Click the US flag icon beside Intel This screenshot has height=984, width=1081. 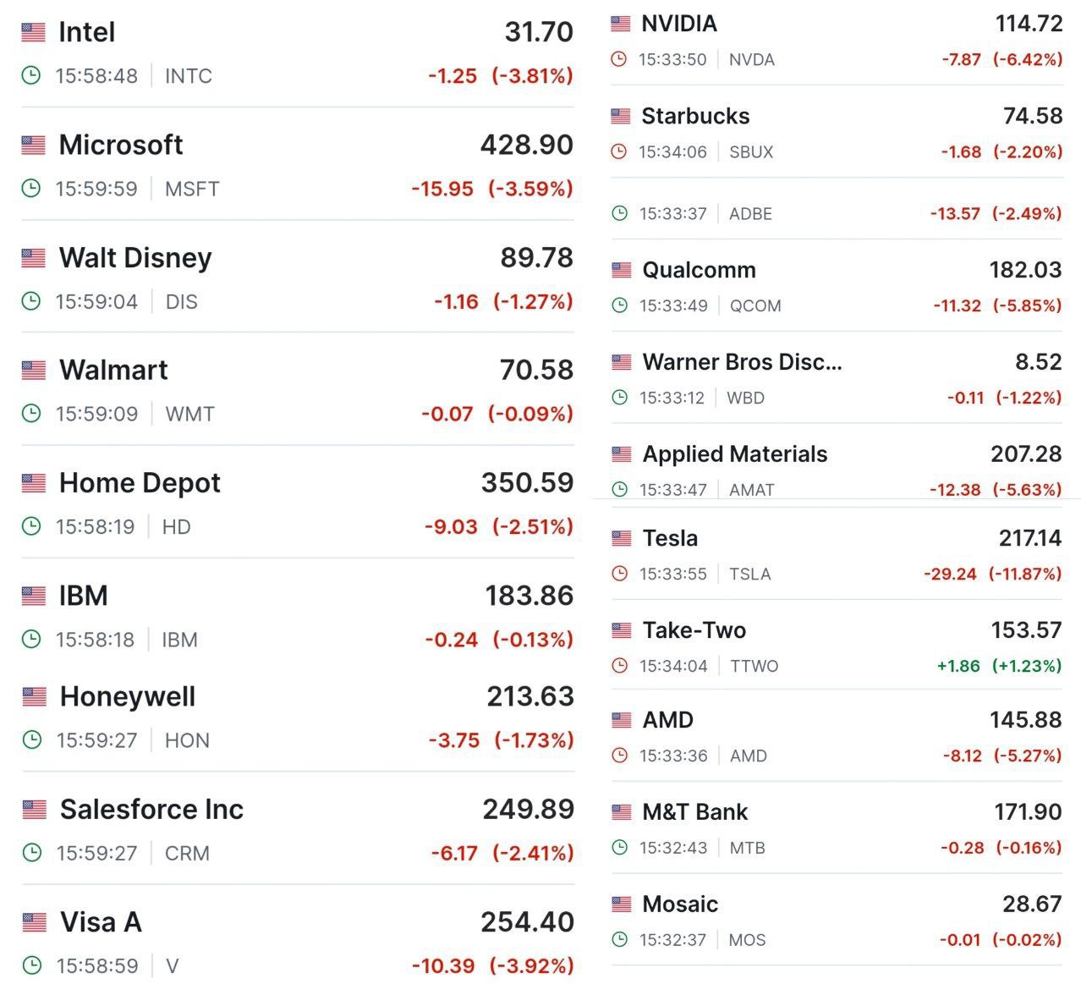click(33, 32)
